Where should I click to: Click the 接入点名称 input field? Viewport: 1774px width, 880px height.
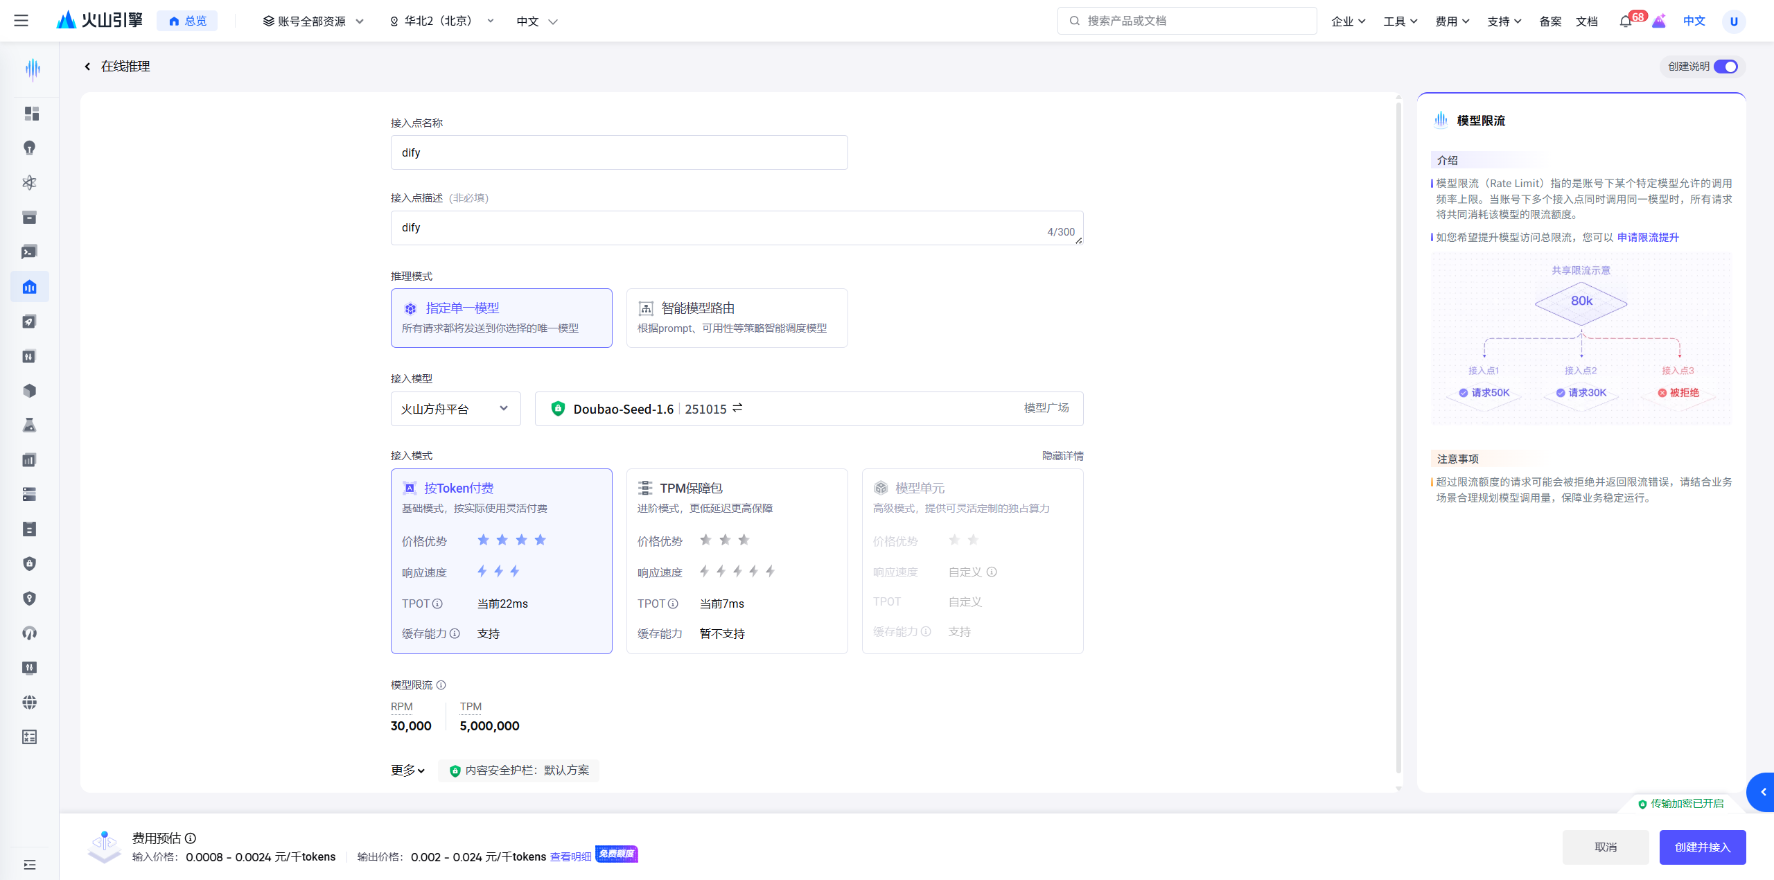coord(619,152)
